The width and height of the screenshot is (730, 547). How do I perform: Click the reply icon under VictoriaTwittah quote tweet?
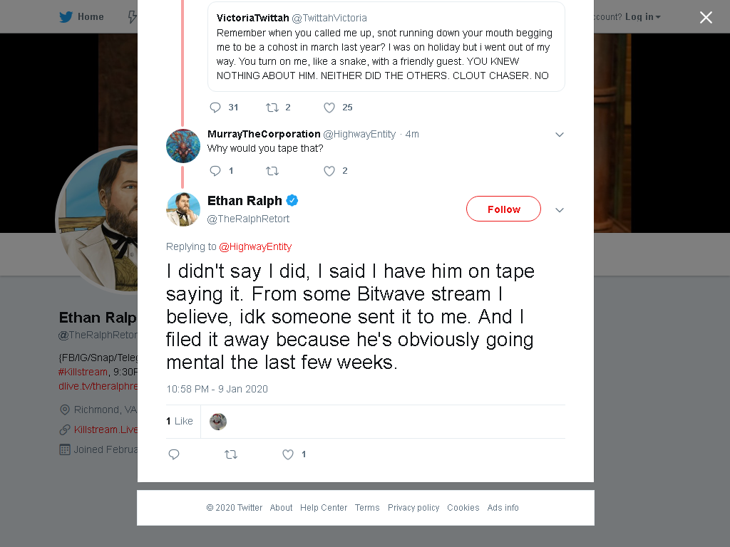pyautogui.click(x=215, y=108)
